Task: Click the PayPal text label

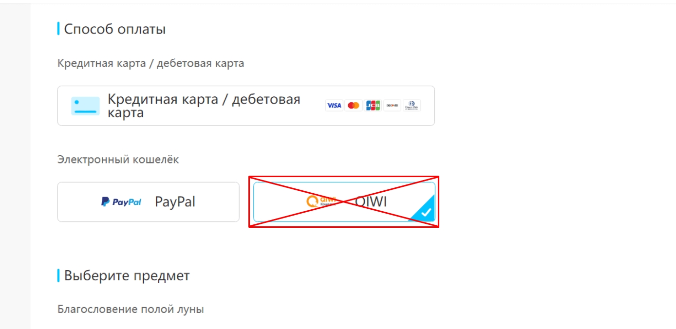Action: coord(175,202)
